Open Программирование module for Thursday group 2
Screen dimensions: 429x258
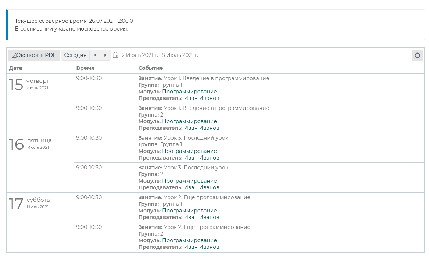(189, 121)
